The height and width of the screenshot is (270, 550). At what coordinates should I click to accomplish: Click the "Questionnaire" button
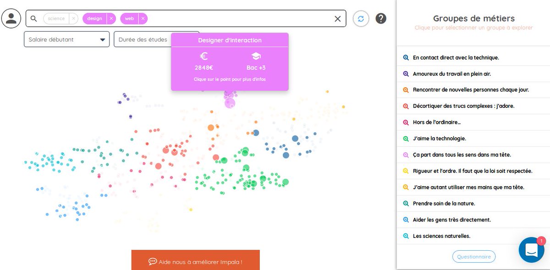(x=474, y=256)
